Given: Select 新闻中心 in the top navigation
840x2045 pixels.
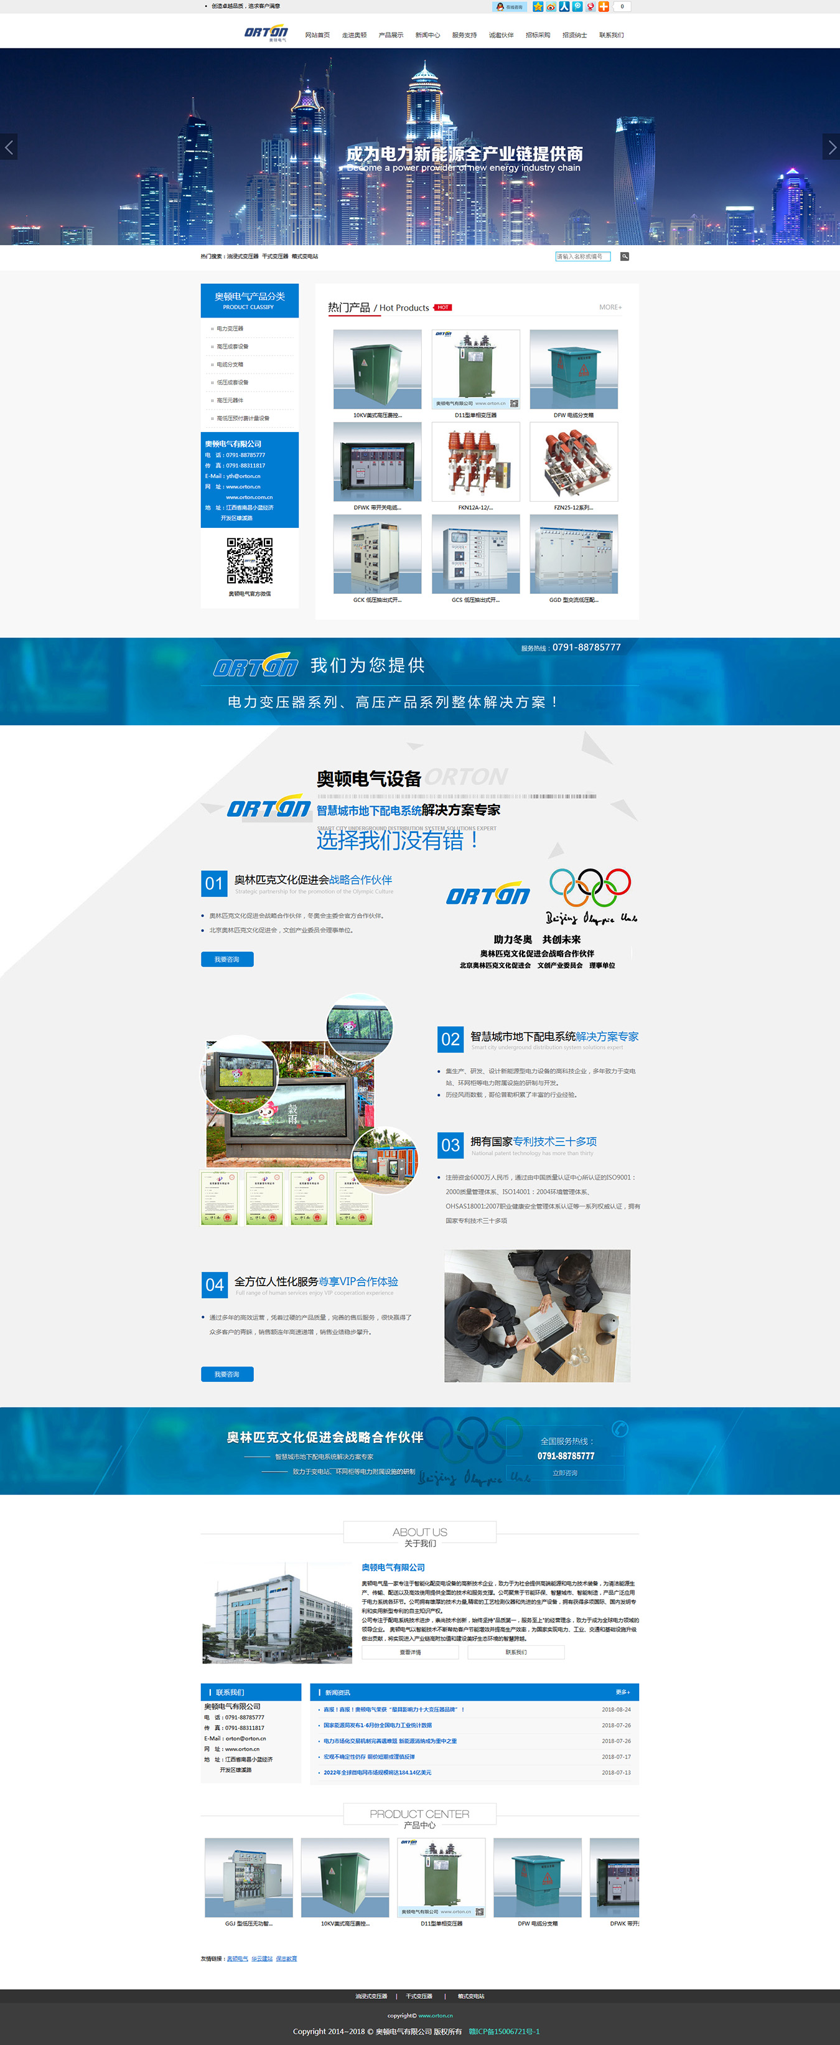Looking at the screenshot, I should pos(427,35).
